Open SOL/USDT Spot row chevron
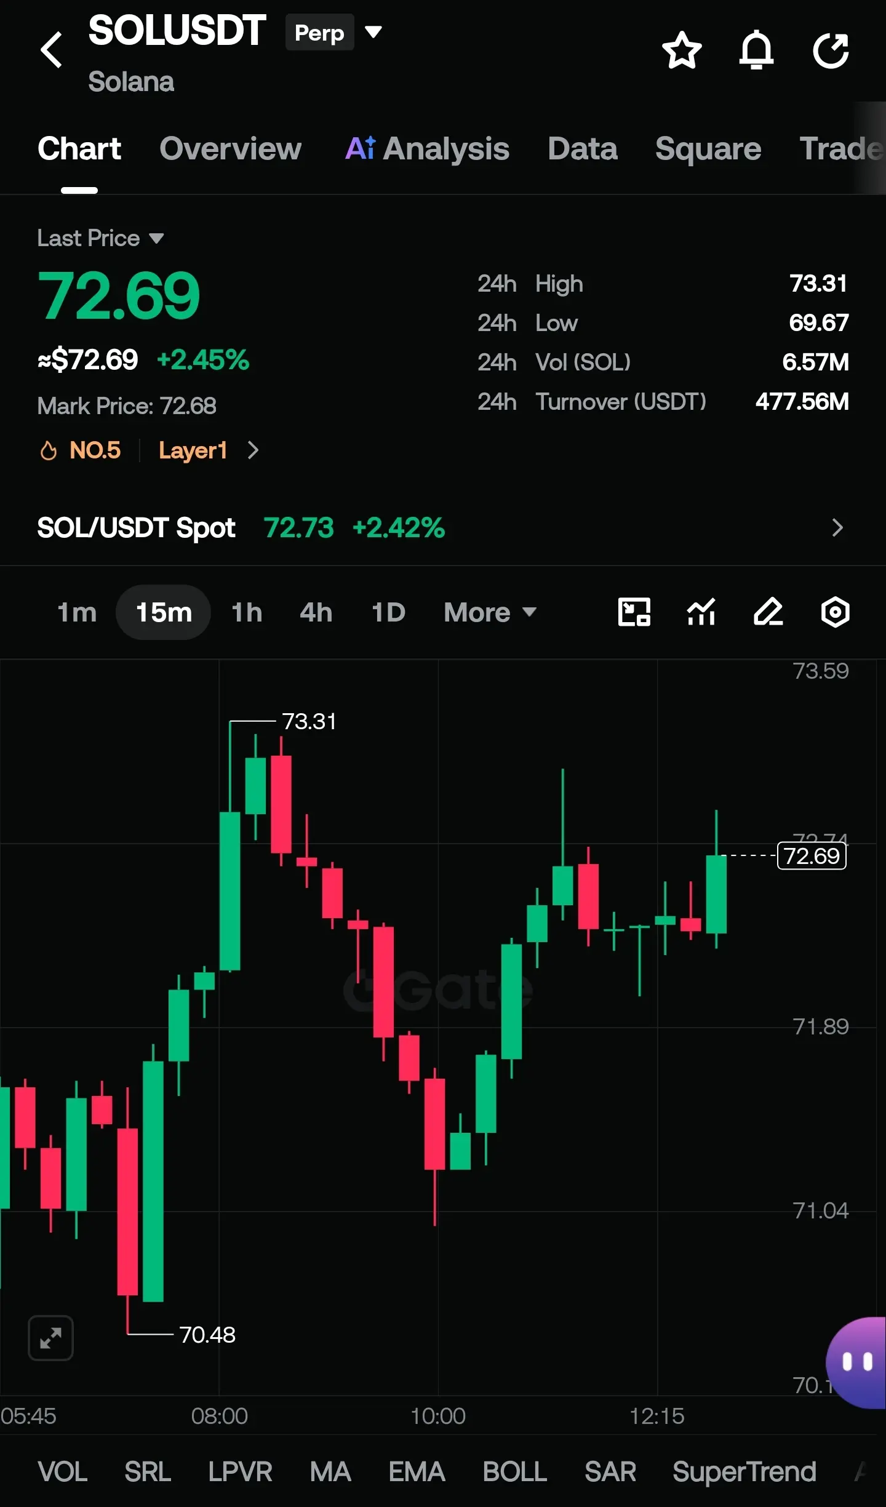 (837, 527)
